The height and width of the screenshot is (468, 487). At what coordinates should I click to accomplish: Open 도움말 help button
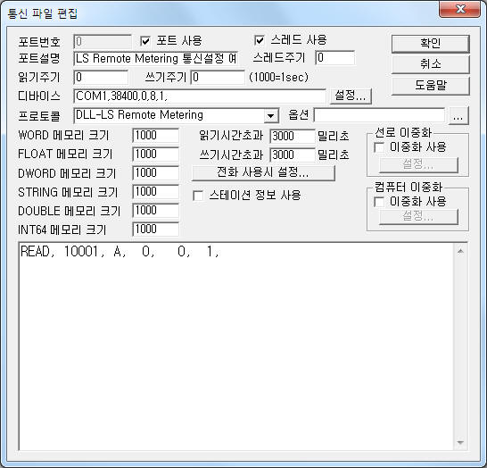pos(430,86)
